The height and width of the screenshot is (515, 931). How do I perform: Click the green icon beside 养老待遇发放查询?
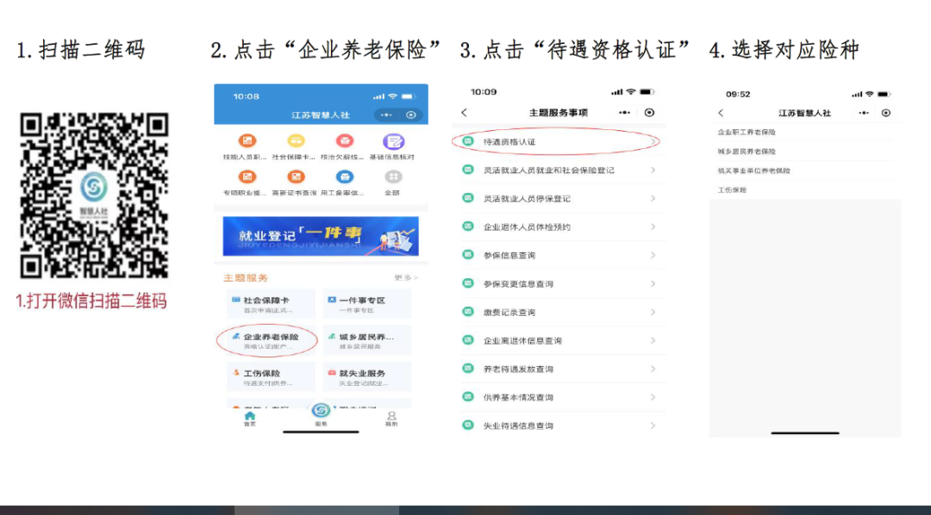click(468, 369)
